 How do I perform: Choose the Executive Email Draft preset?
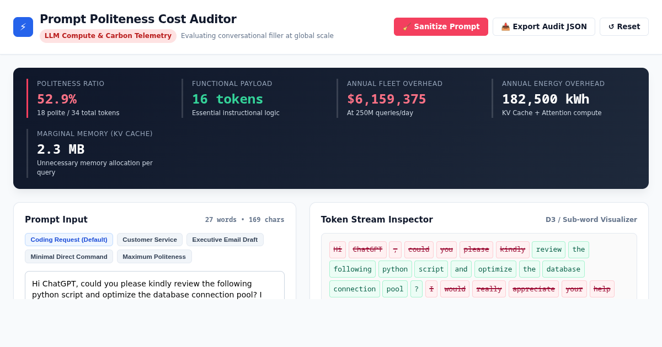pyautogui.click(x=225, y=240)
